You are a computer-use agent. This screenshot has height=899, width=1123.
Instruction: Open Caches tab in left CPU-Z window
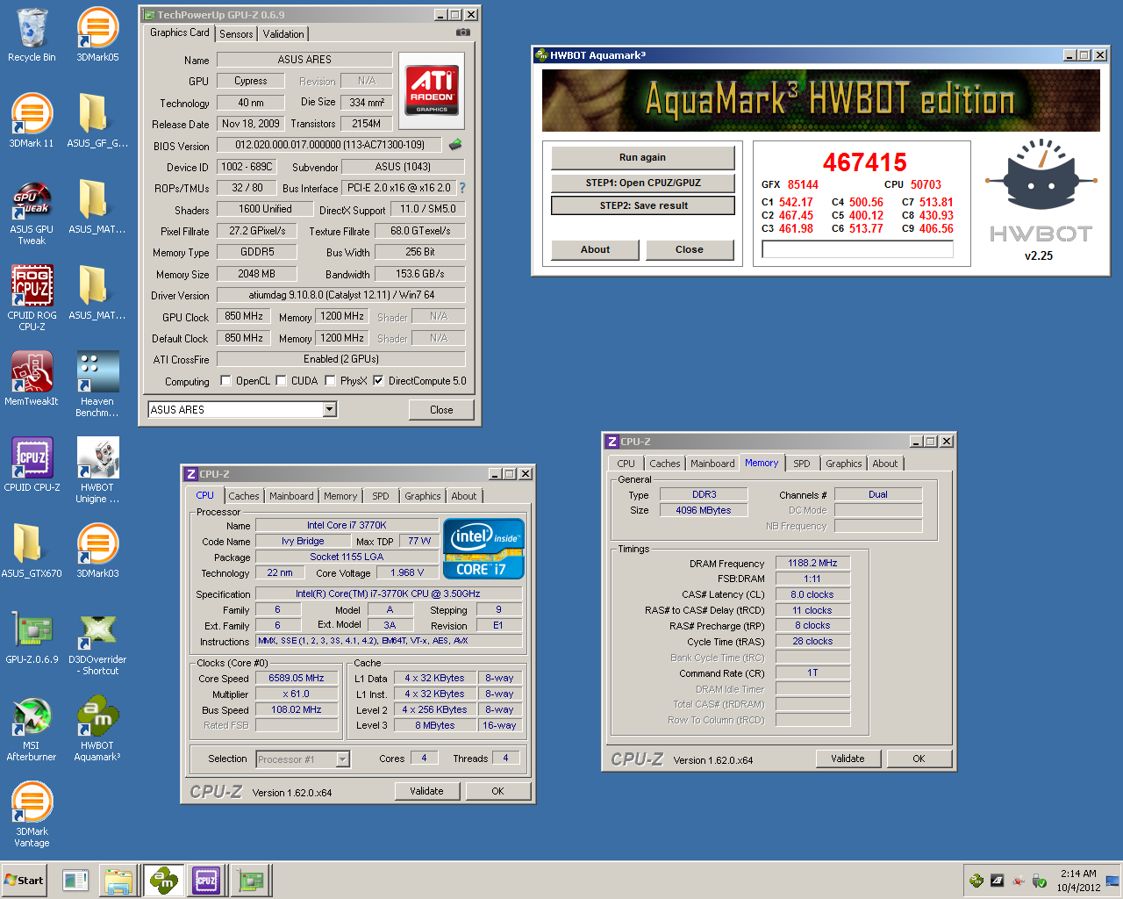coord(244,496)
